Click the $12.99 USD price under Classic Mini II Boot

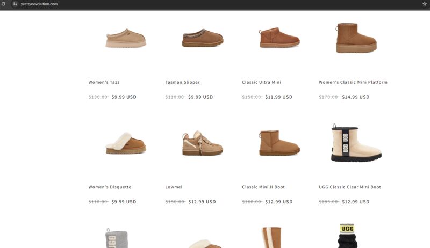click(279, 202)
